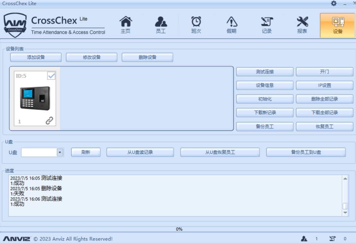Click the progress log scroll down arrow
This screenshot has height=244, width=356.
point(345,213)
